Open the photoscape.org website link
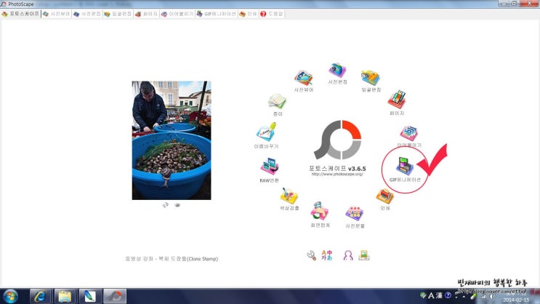 pyautogui.click(x=337, y=175)
